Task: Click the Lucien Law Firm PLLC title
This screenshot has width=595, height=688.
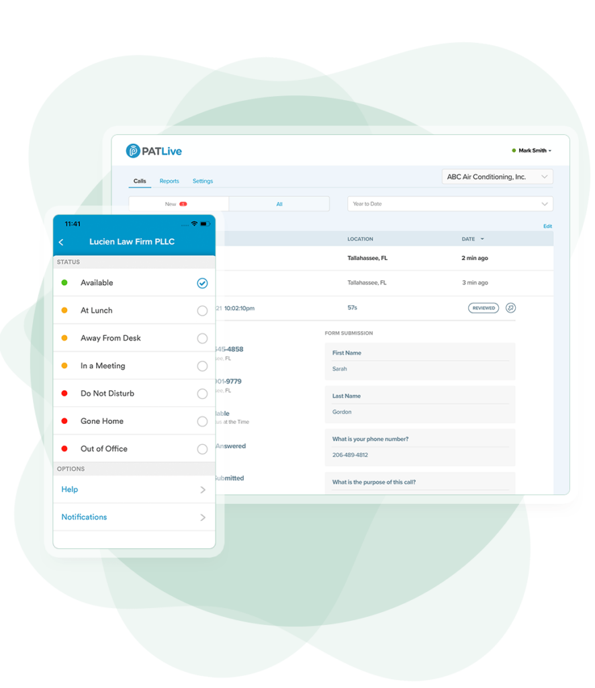Action: (132, 242)
